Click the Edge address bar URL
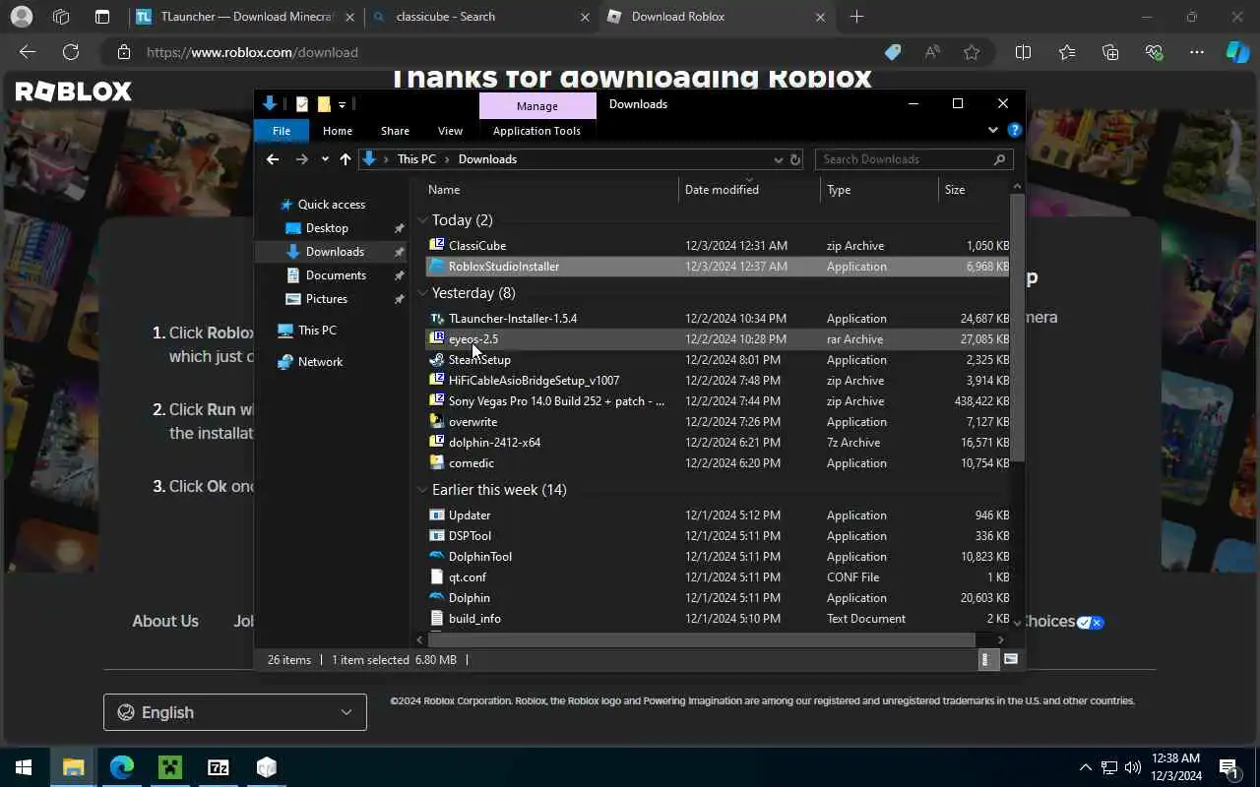The height and width of the screenshot is (787, 1260). point(252,52)
